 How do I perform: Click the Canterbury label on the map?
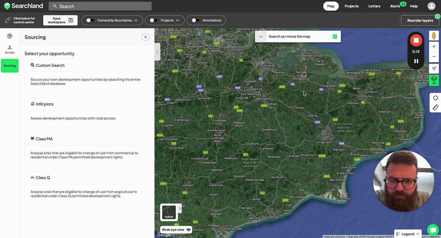point(363,96)
